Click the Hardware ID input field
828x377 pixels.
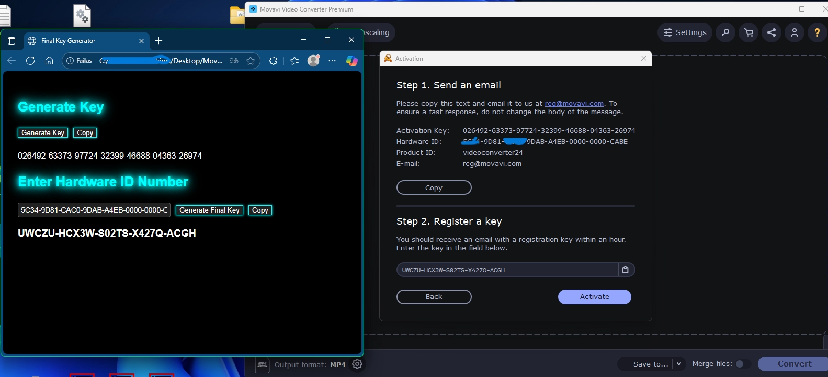pos(94,210)
